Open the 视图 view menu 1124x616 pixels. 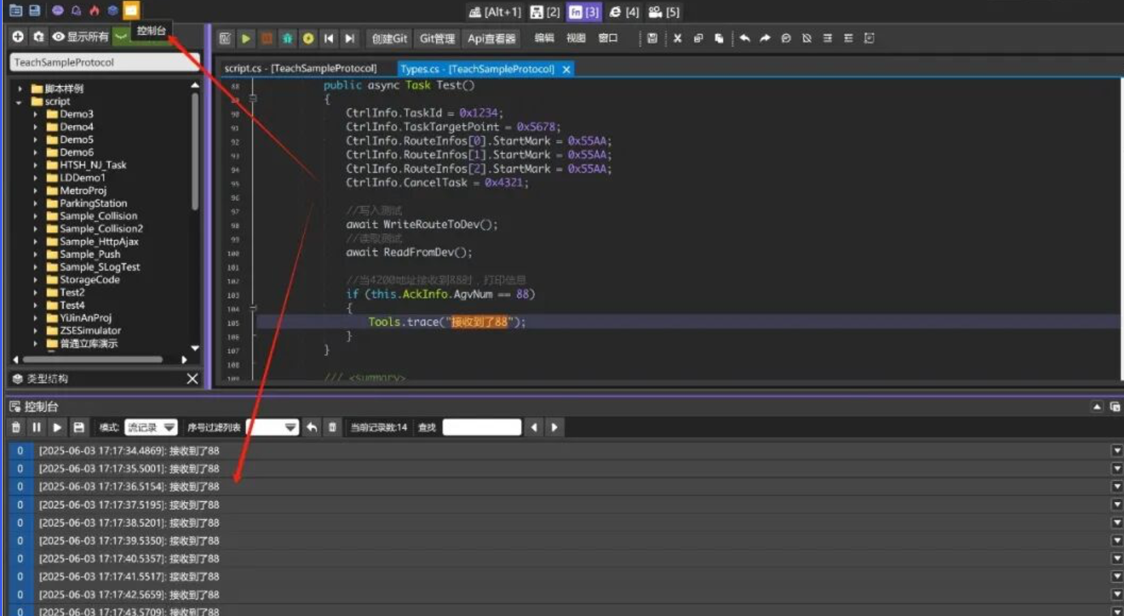[576, 38]
